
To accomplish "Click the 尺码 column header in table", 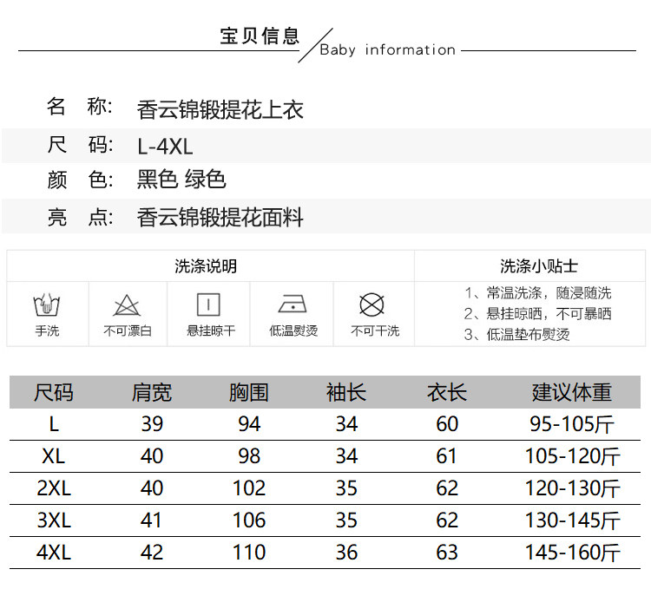I will (x=54, y=393).
